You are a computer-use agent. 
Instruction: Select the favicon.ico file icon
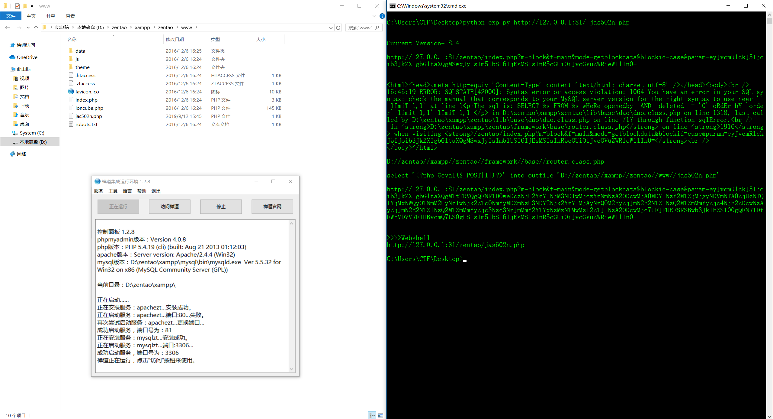tap(71, 92)
